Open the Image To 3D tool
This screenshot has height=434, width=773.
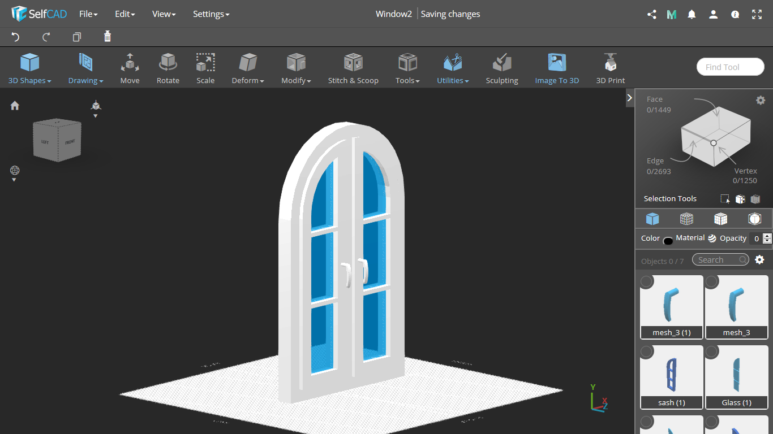[557, 69]
